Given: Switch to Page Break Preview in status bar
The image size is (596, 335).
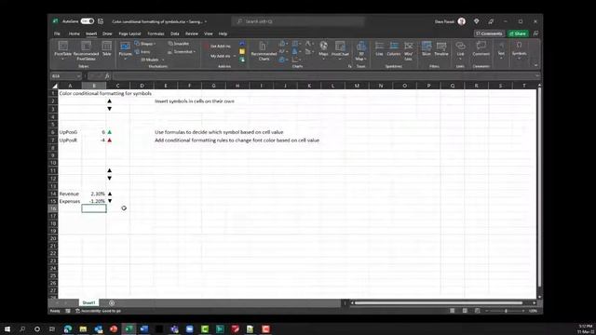Looking at the screenshot, I should [478, 311].
